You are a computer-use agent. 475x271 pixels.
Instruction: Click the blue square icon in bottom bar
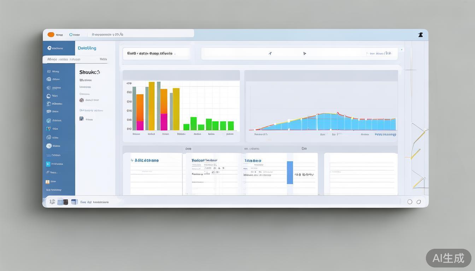(x=74, y=202)
